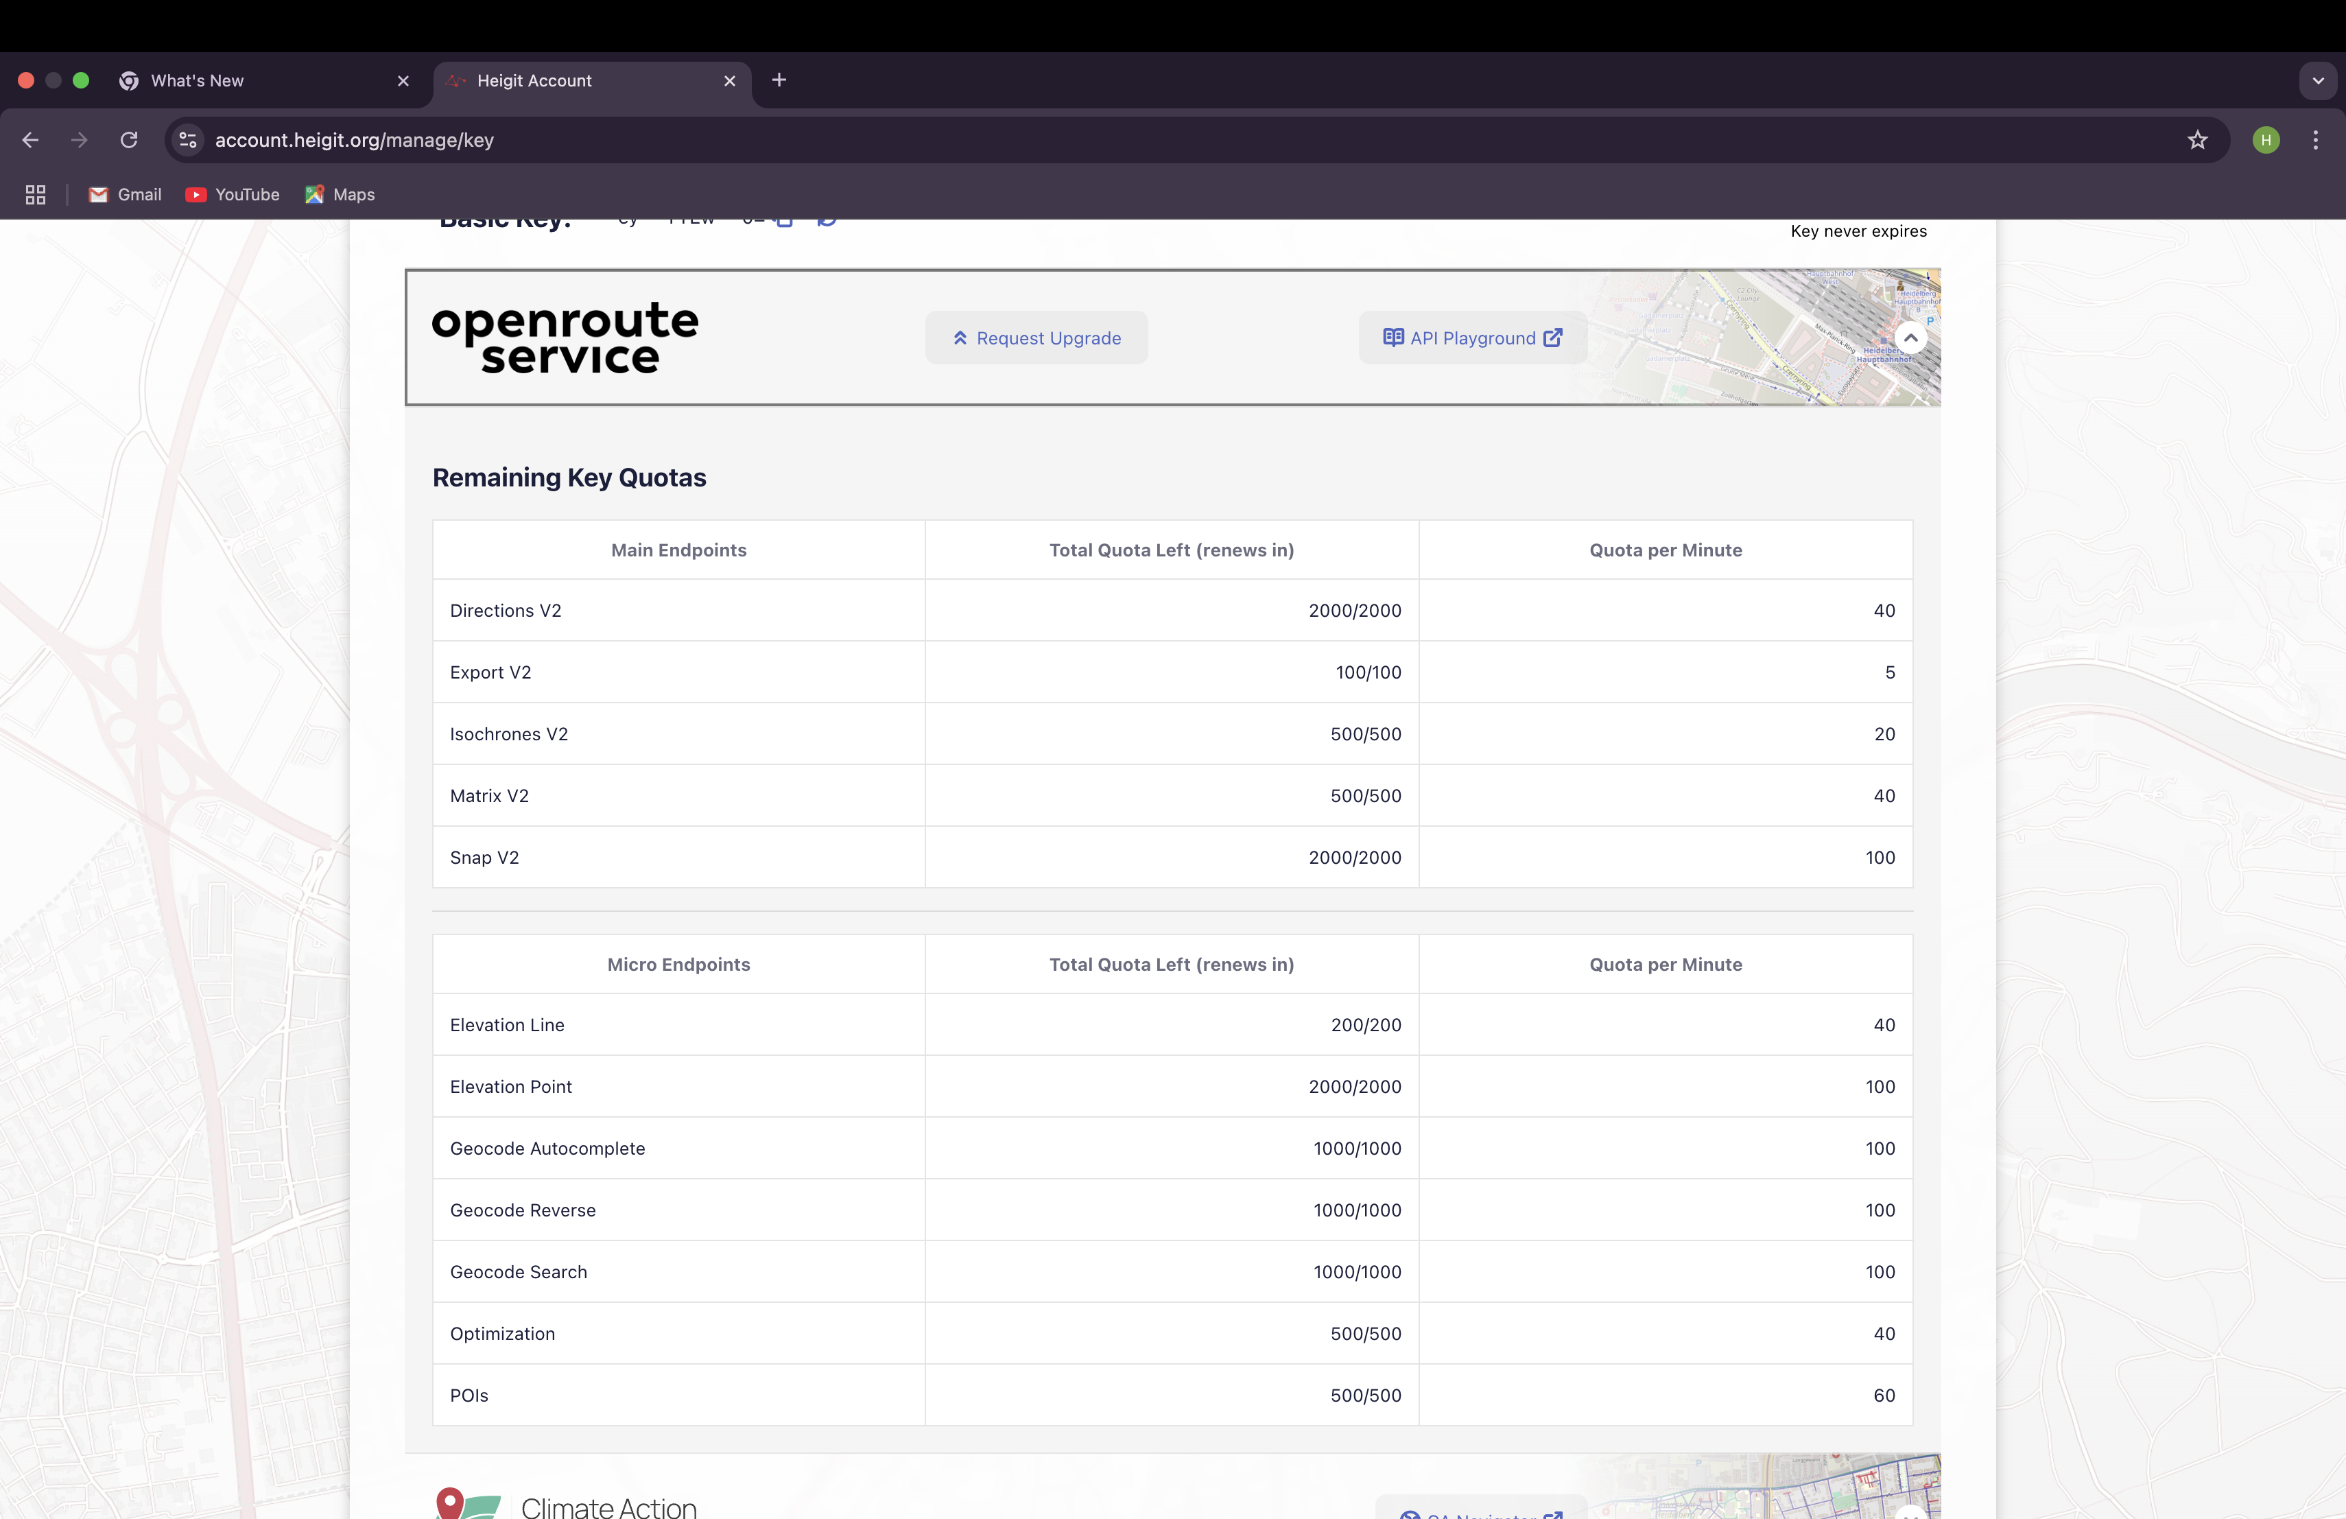Click the Request Upgrade button
This screenshot has width=2346, height=1519.
(x=1036, y=338)
